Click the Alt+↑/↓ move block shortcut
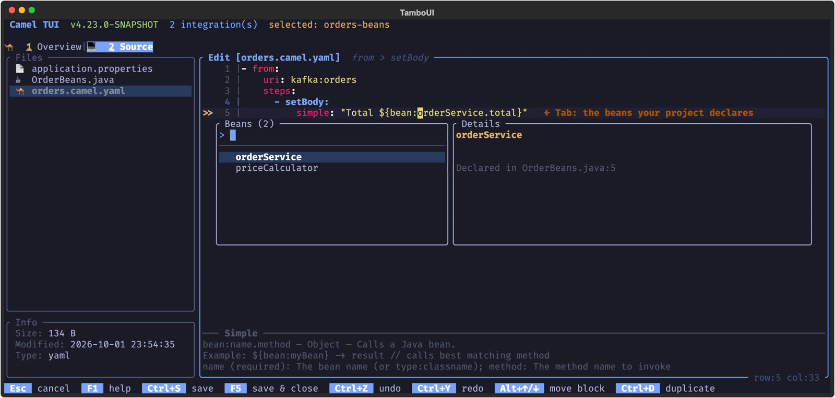The image size is (835, 398). (550, 389)
